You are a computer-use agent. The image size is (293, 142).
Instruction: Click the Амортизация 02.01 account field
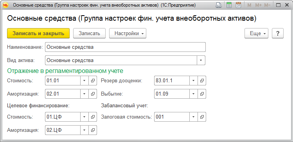pos(63,94)
